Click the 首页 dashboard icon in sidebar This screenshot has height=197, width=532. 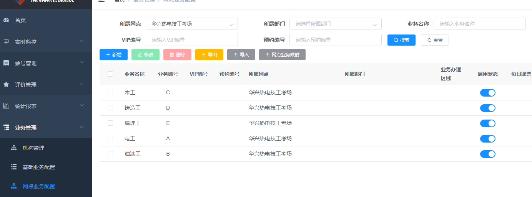(6, 20)
